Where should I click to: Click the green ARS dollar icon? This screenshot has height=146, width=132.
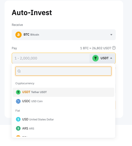point(18,128)
